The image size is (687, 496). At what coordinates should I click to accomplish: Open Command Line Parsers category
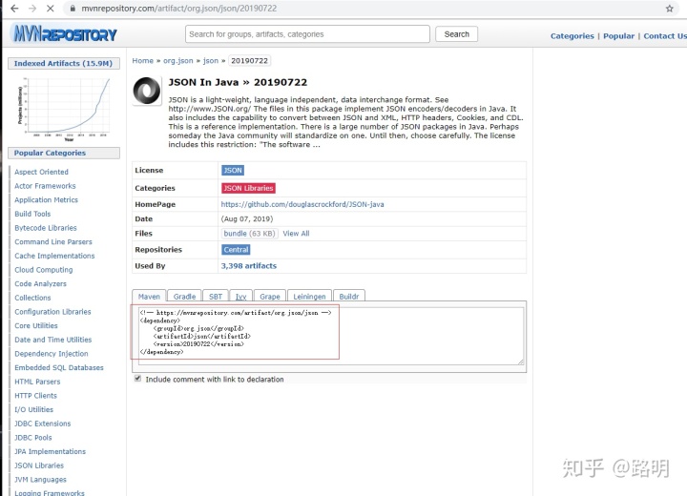coord(53,242)
